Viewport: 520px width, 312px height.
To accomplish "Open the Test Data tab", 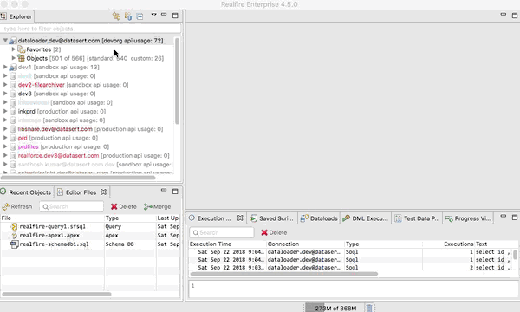I will click(x=417, y=218).
